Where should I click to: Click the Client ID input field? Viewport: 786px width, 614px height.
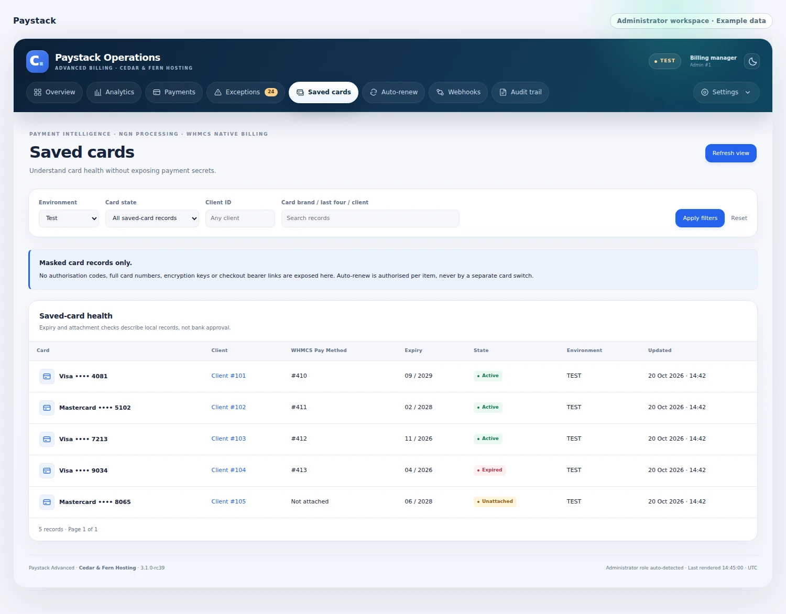pyautogui.click(x=240, y=218)
